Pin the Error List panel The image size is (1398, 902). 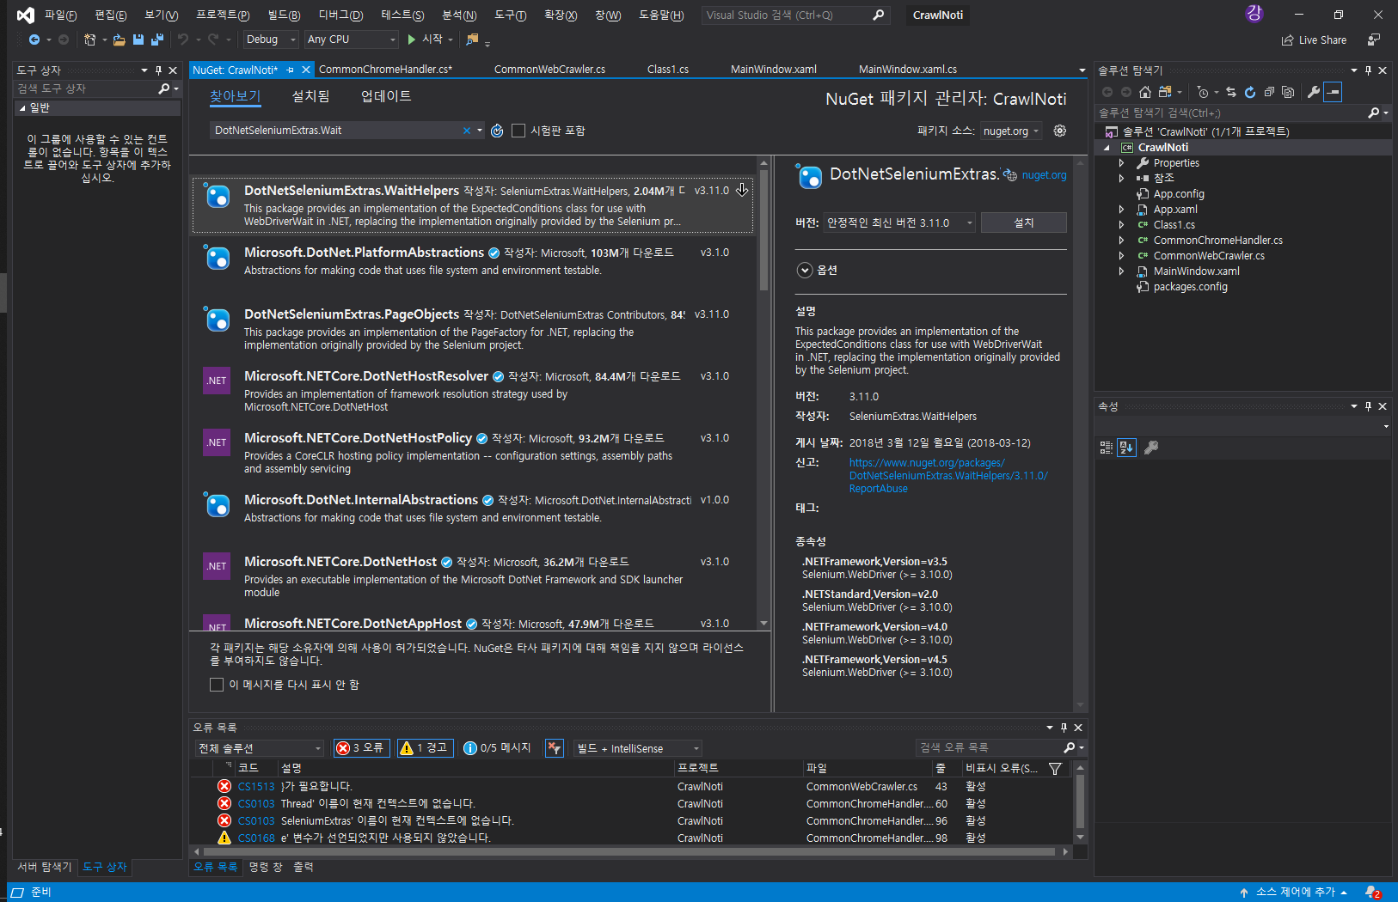(x=1064, y=728)
